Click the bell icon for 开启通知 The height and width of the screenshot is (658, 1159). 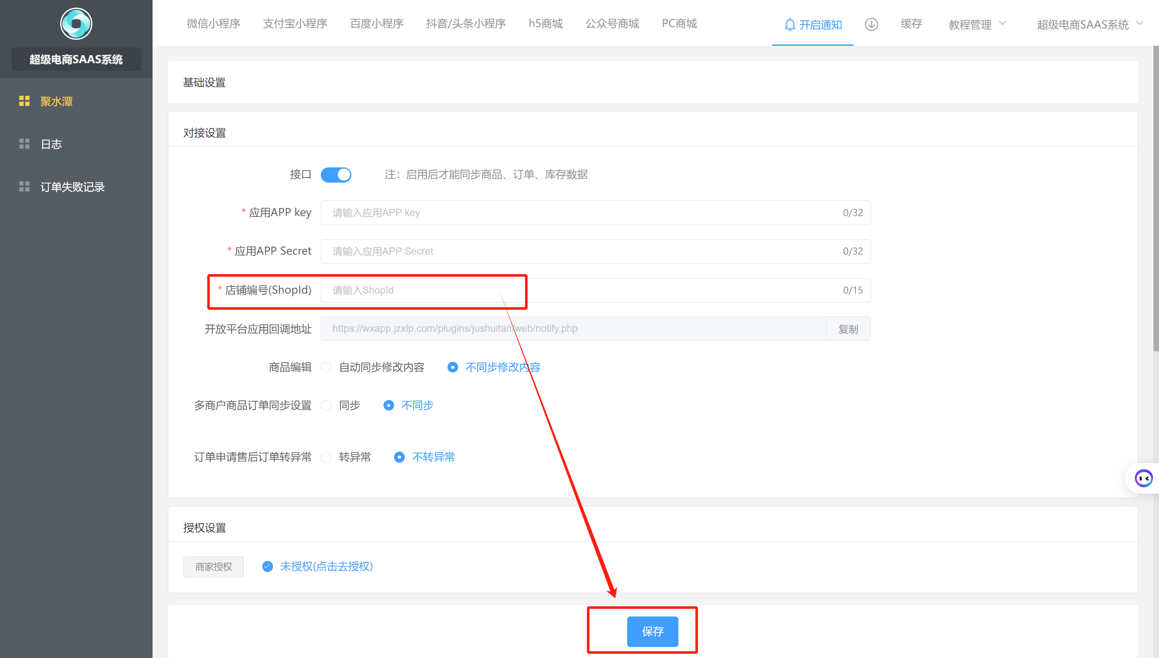[x=789, y=25]
